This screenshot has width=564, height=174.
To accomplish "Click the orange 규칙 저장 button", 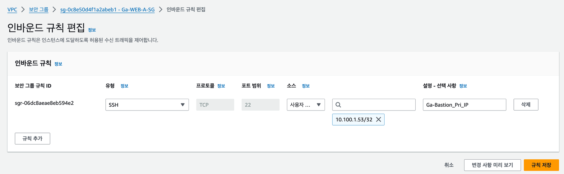I will (x=541, y=165).
